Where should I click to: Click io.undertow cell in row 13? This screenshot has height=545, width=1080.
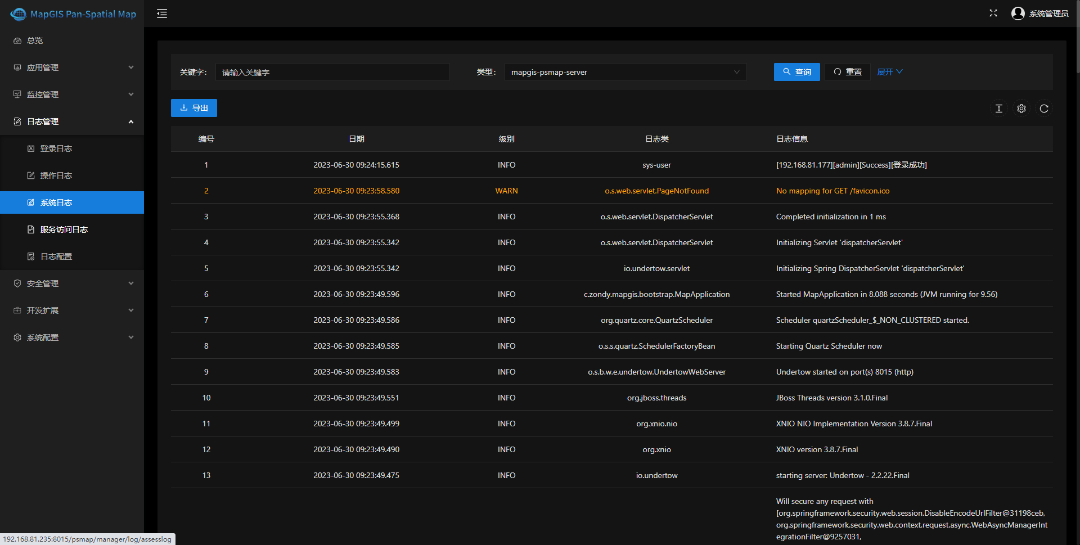657,475
